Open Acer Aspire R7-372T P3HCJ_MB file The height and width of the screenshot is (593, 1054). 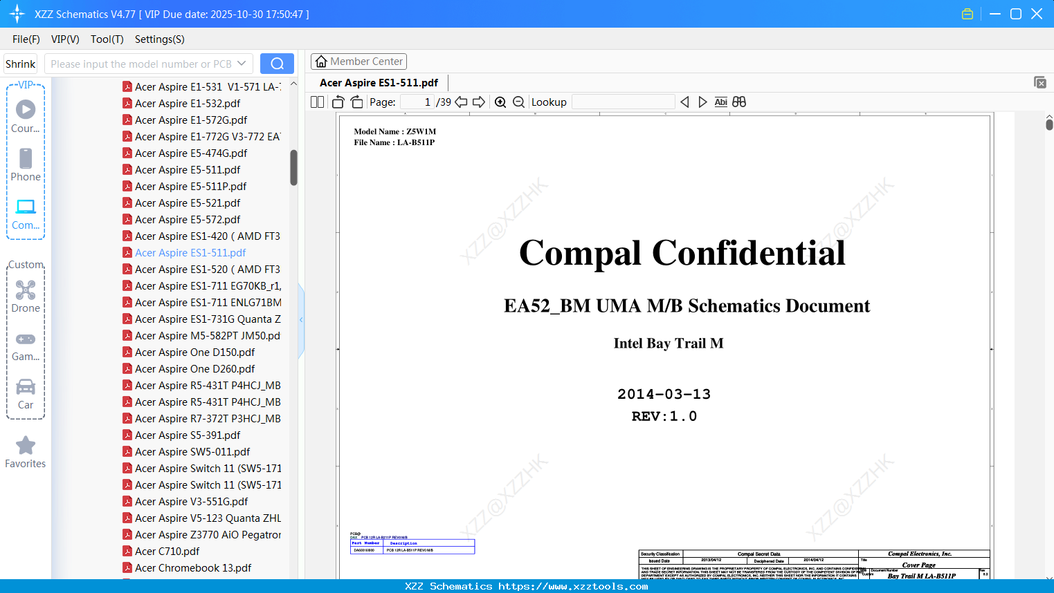tap(201, 419)
